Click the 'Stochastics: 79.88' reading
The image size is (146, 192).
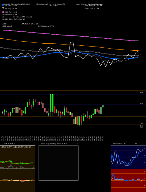[10, 15]
